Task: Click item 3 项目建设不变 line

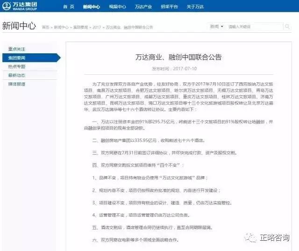Action: pyautogui.click(x=162, y=203)
